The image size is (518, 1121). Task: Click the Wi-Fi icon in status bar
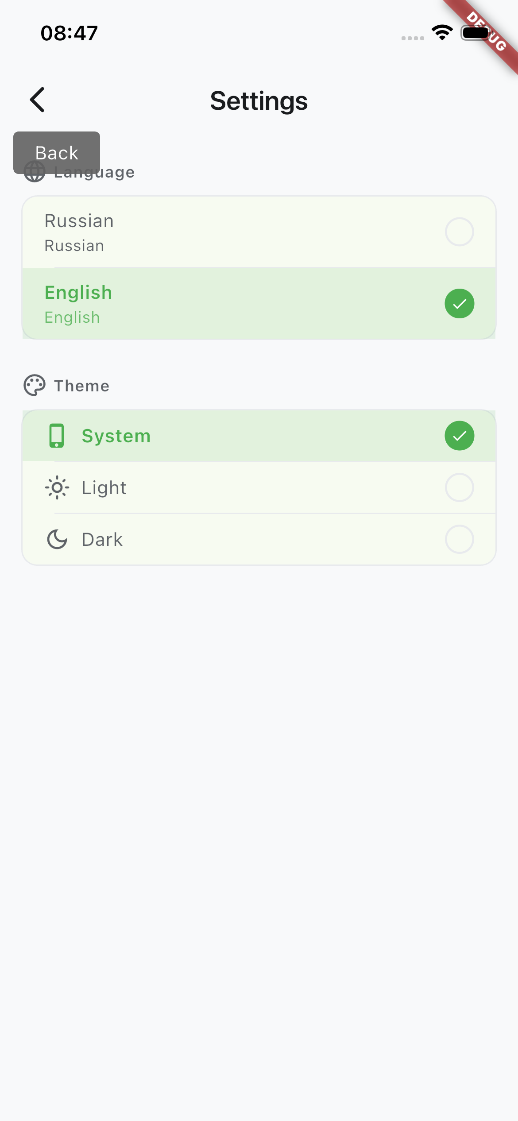(442, 33)
